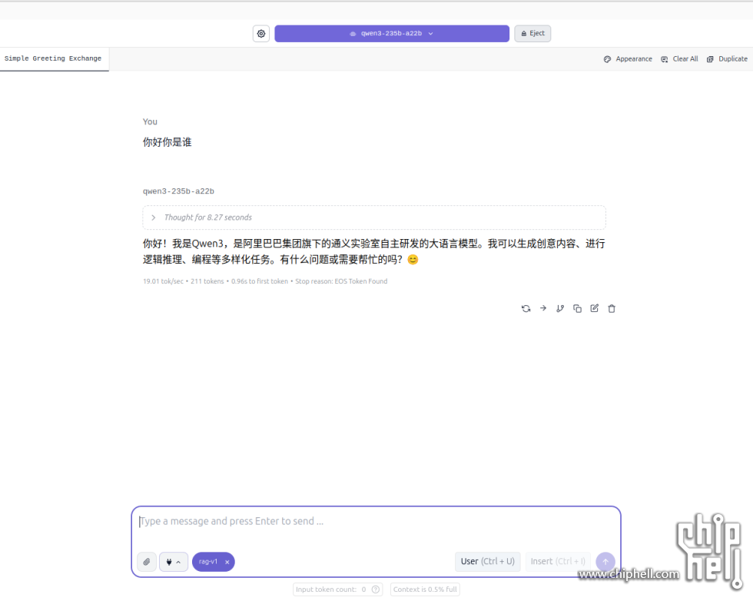Click the '211 tokens' statistic
This screenshot has height=601, width=753.
[x=207, y=281]
